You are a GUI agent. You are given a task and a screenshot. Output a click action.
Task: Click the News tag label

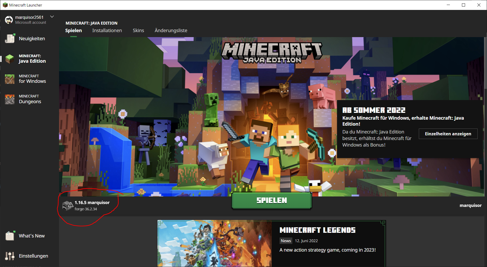point(286,241)
